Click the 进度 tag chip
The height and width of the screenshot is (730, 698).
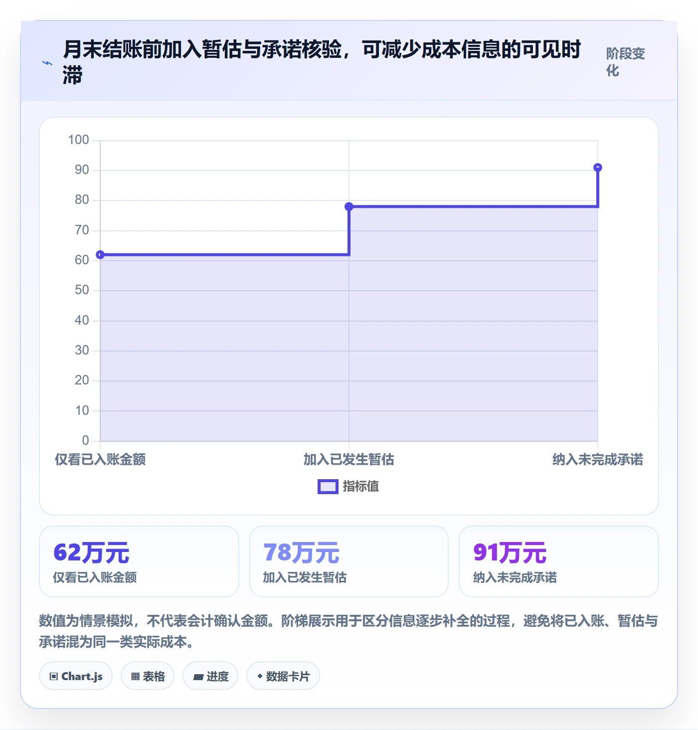[x=210, y=676]
